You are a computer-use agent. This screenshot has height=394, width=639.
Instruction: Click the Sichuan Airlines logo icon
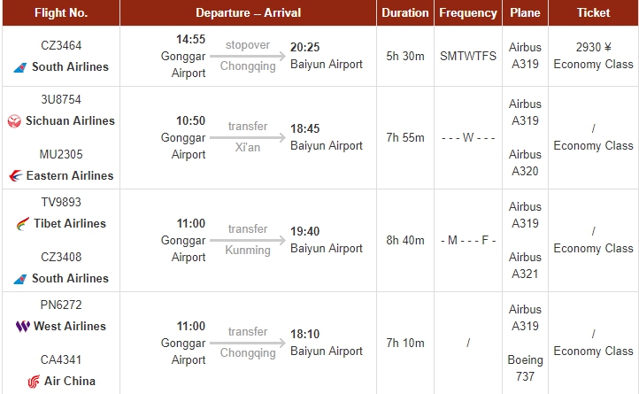coord(14,121)
